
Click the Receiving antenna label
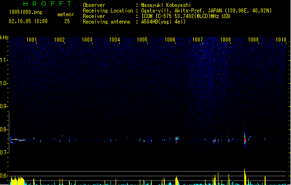tap(106, 22)
